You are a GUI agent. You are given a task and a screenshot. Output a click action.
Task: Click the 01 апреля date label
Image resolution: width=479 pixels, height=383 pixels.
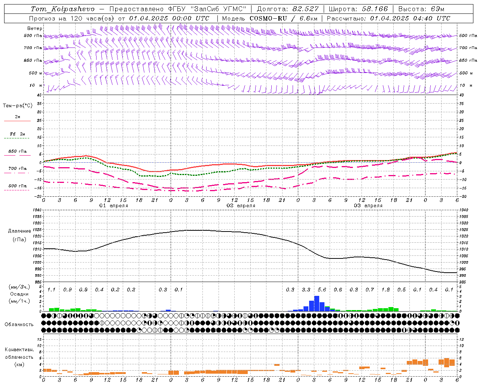(x=114, y=206)
